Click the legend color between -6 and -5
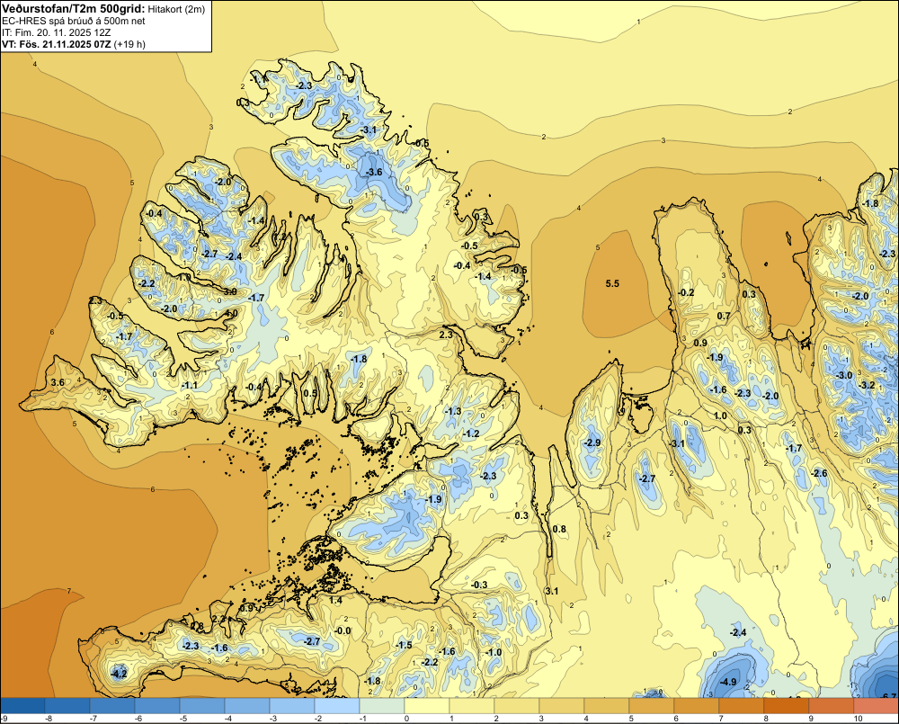Image resolution: width=899 pixels, height=724 pixels. (x=157, y=705)
